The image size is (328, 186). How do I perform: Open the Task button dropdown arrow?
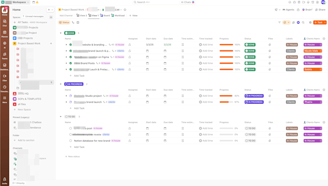point(325,22)
